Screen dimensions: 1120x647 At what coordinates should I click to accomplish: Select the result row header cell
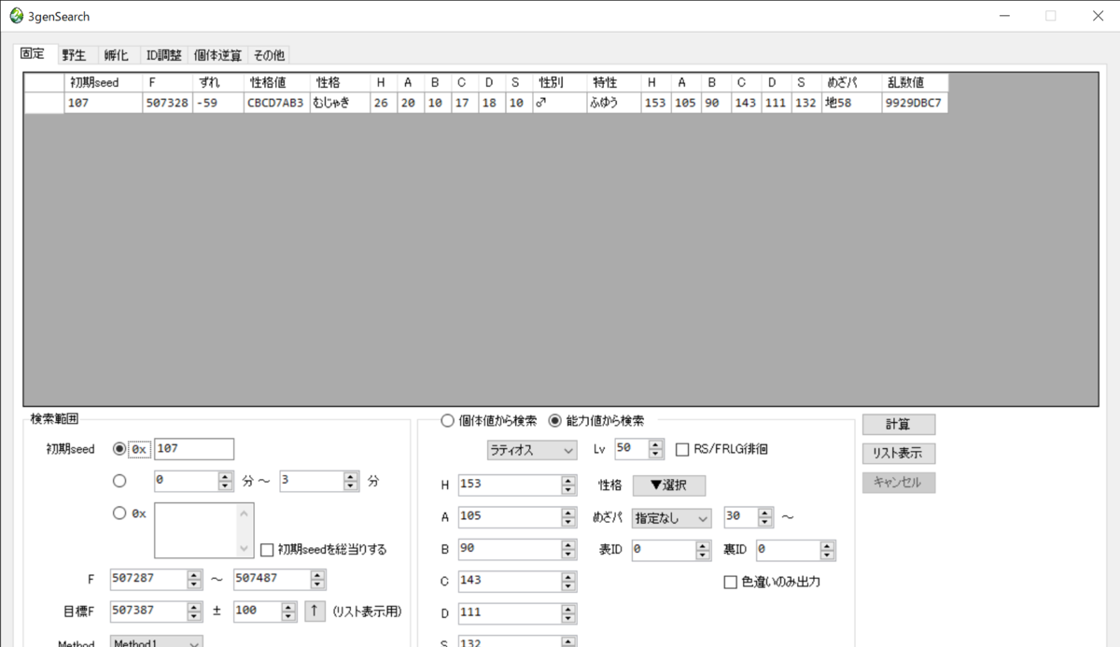click(x=44, y=103)
